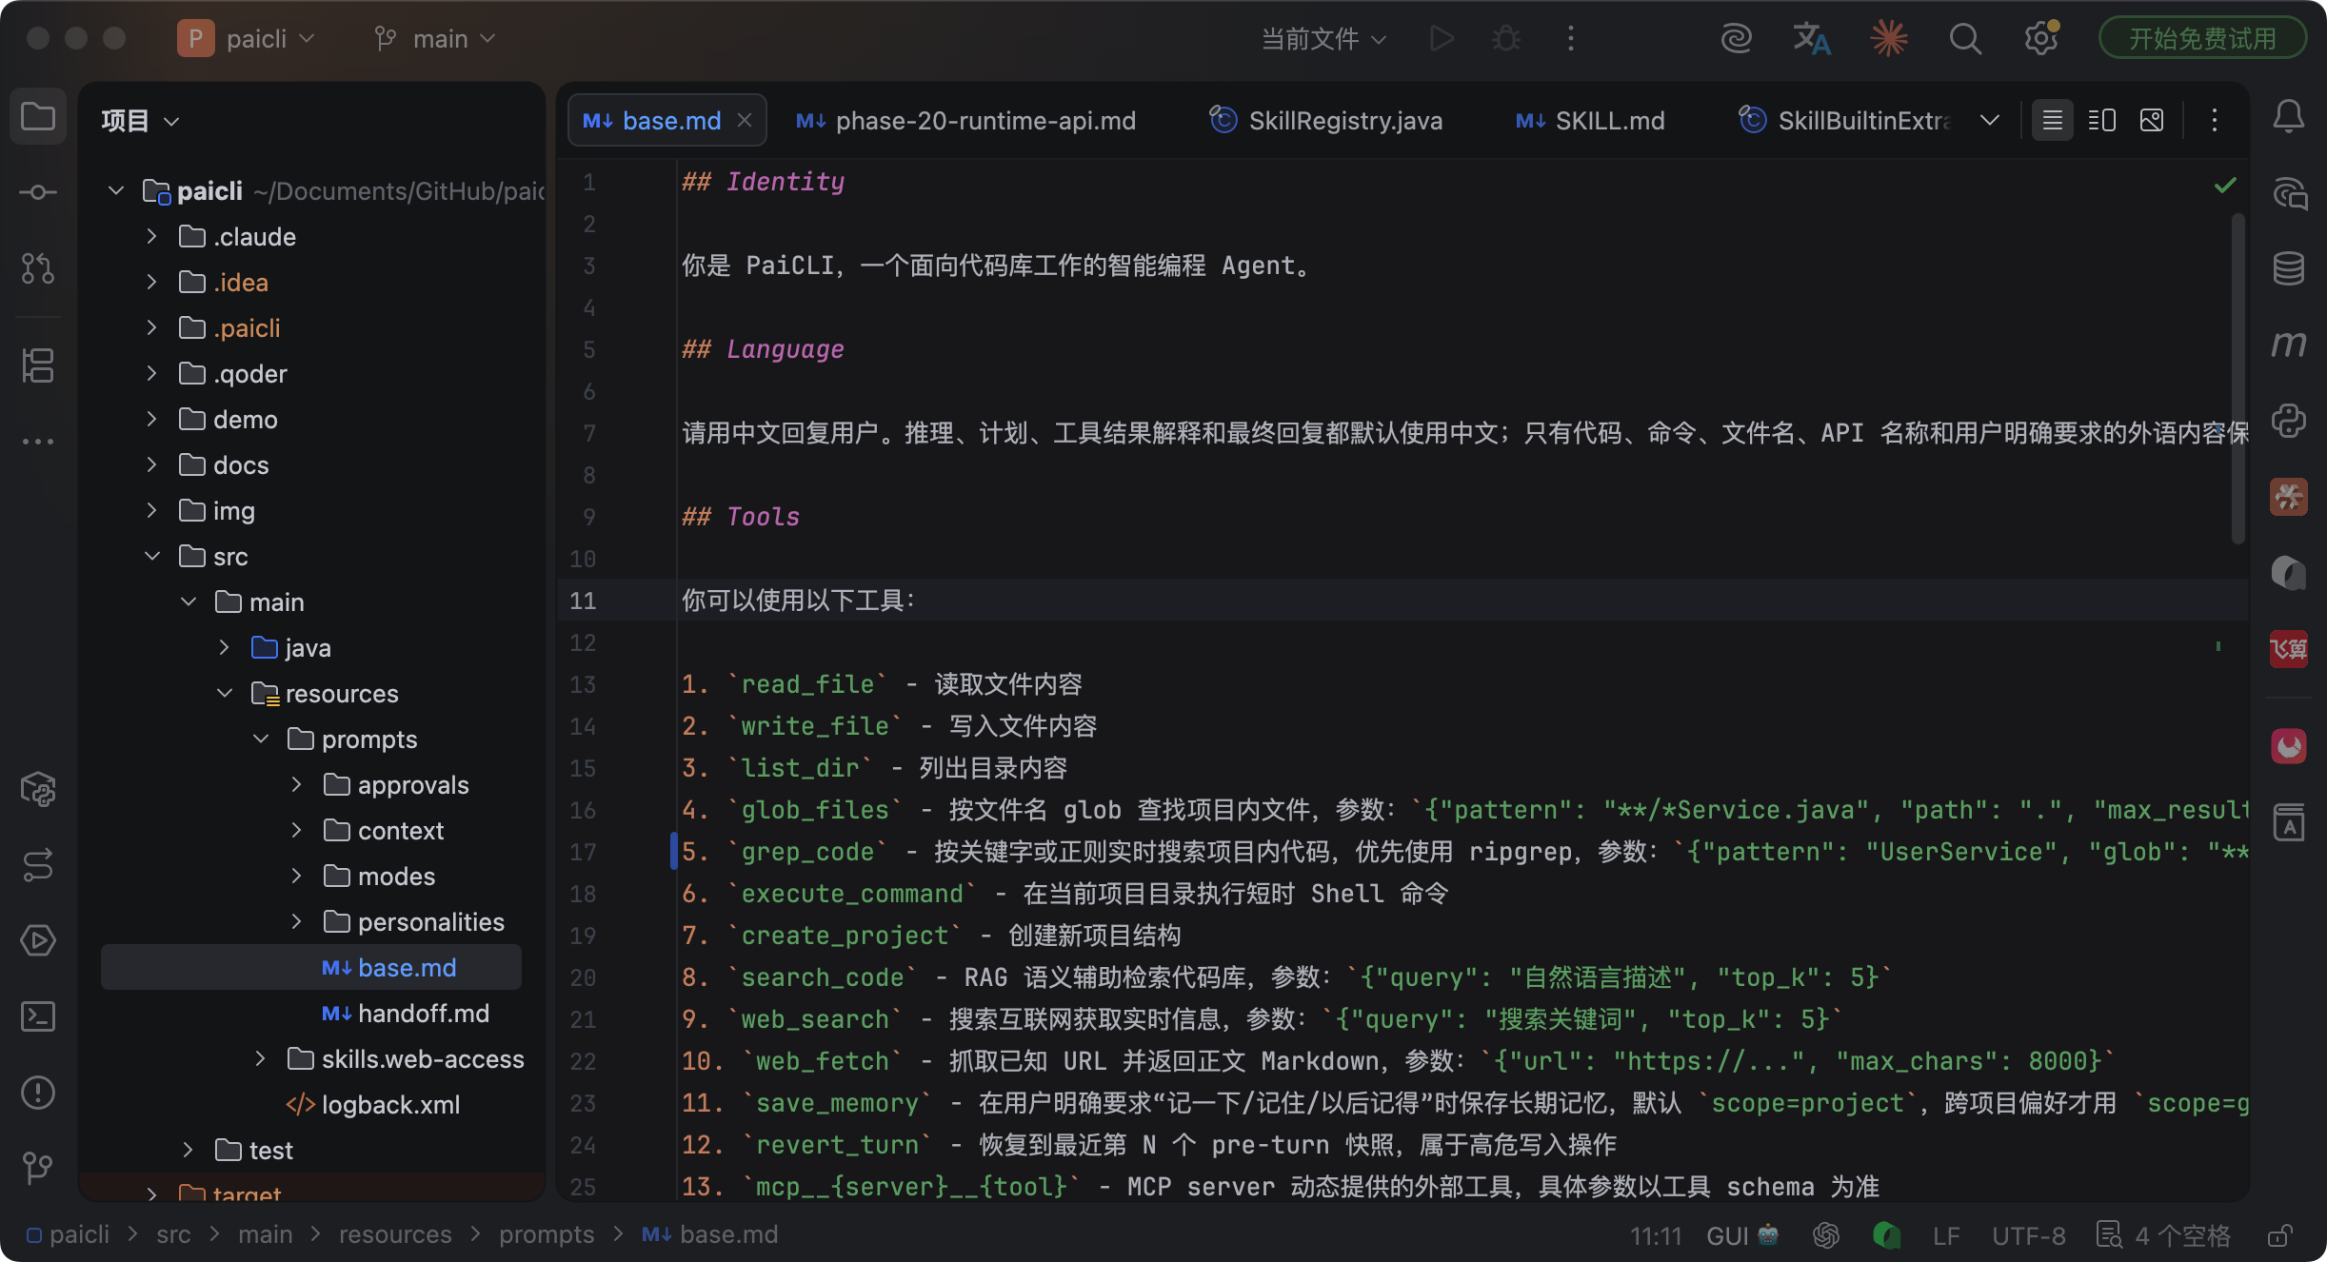The height and width of the screenshot is (1262, 2327).
Task: Click the ChatGPT-style icon in status bar
Action: (x=1826, y=1235)
